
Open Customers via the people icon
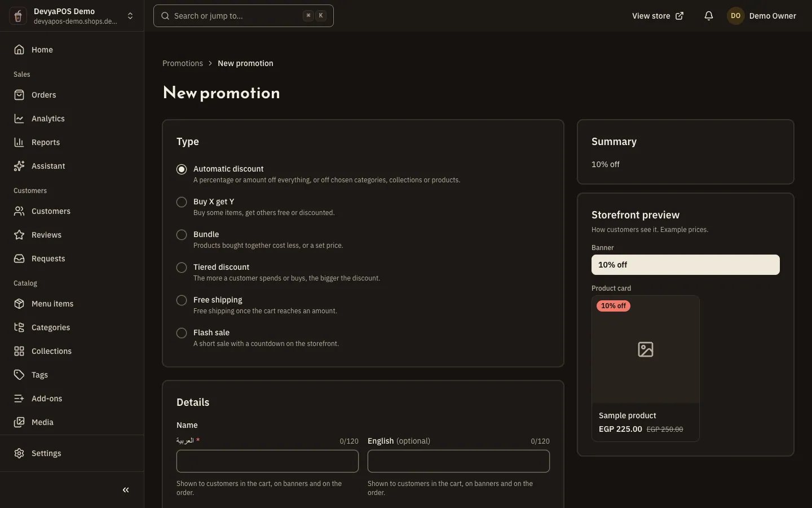pos(19,211)
